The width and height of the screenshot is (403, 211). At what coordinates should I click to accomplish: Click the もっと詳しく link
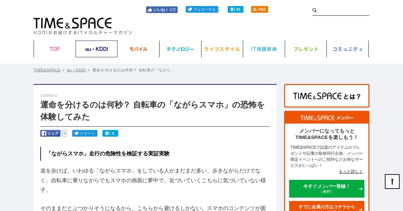click(x=351, y=171)
